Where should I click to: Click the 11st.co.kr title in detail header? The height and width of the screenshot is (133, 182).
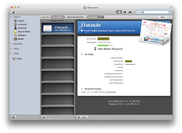point(91,25)
